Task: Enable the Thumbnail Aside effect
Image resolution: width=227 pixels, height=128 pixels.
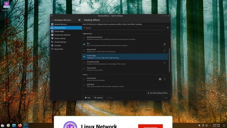Action: [84, 63]
